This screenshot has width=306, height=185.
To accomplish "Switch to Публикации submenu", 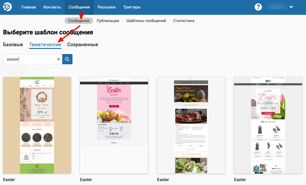I will [x=108, y=21].
